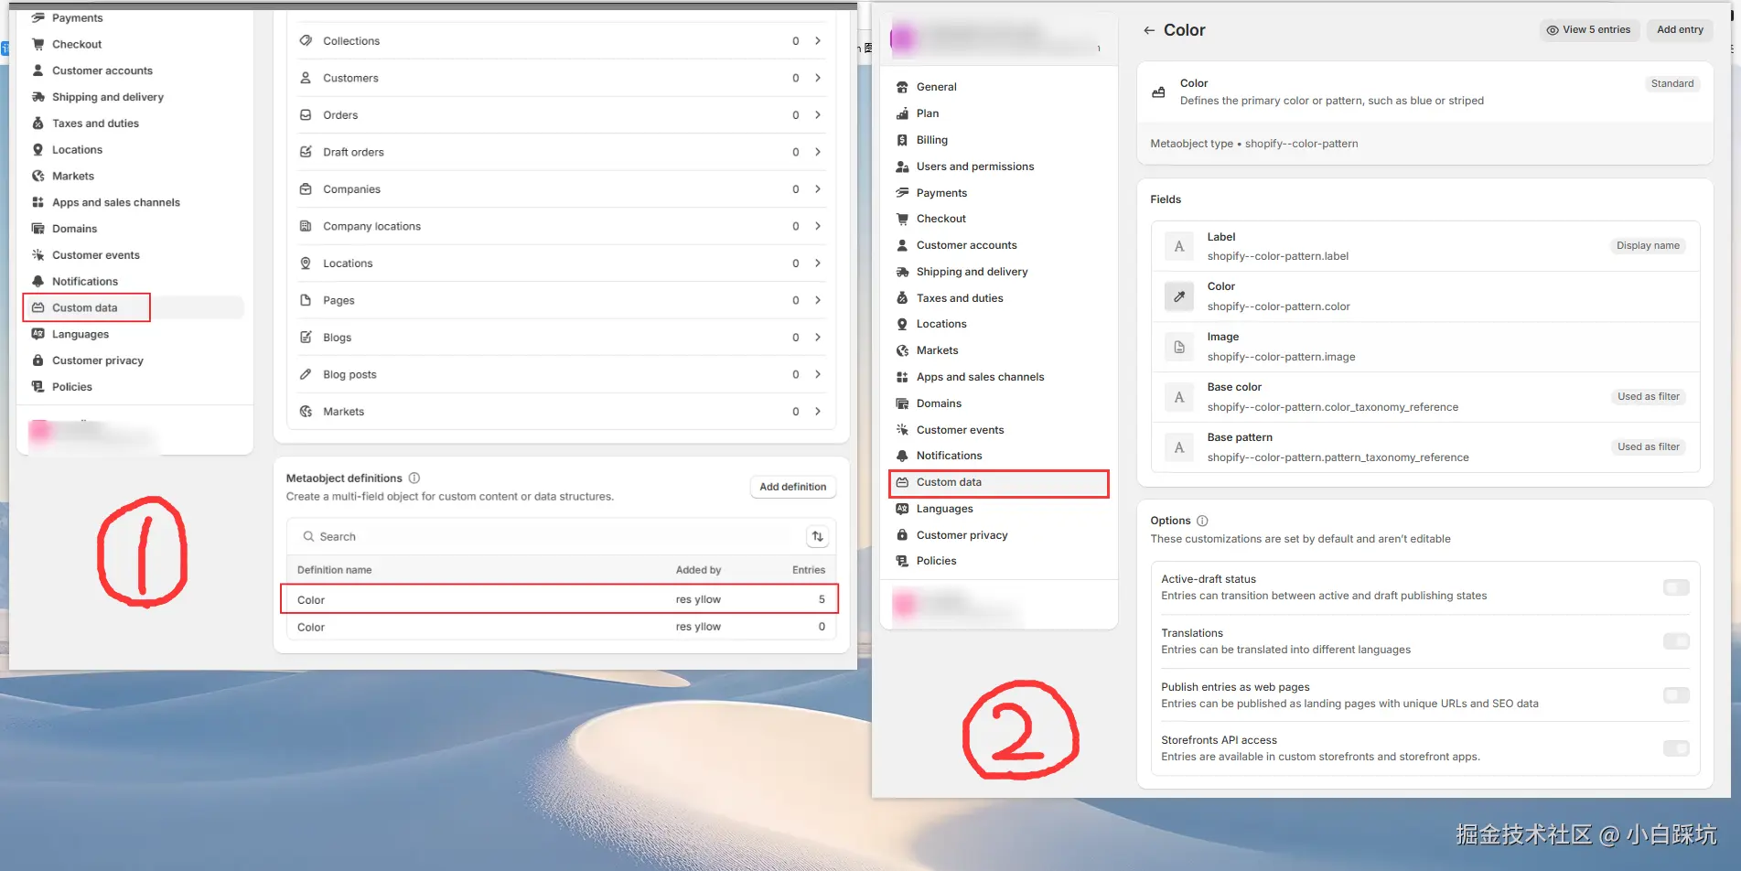The image size is (1741, 871).
Task: Click the Shipping and delivery truck icon, right window
Action: [902, 272]
